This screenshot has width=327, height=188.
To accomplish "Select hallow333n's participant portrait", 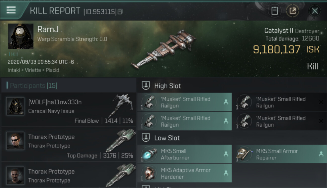I will click(15, 106).
